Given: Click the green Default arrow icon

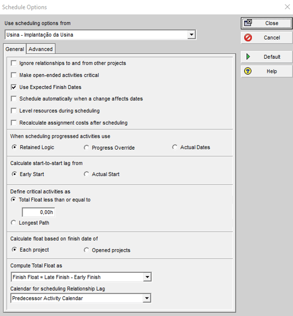Looking at the screenshot, I should (x=248, y=57).
